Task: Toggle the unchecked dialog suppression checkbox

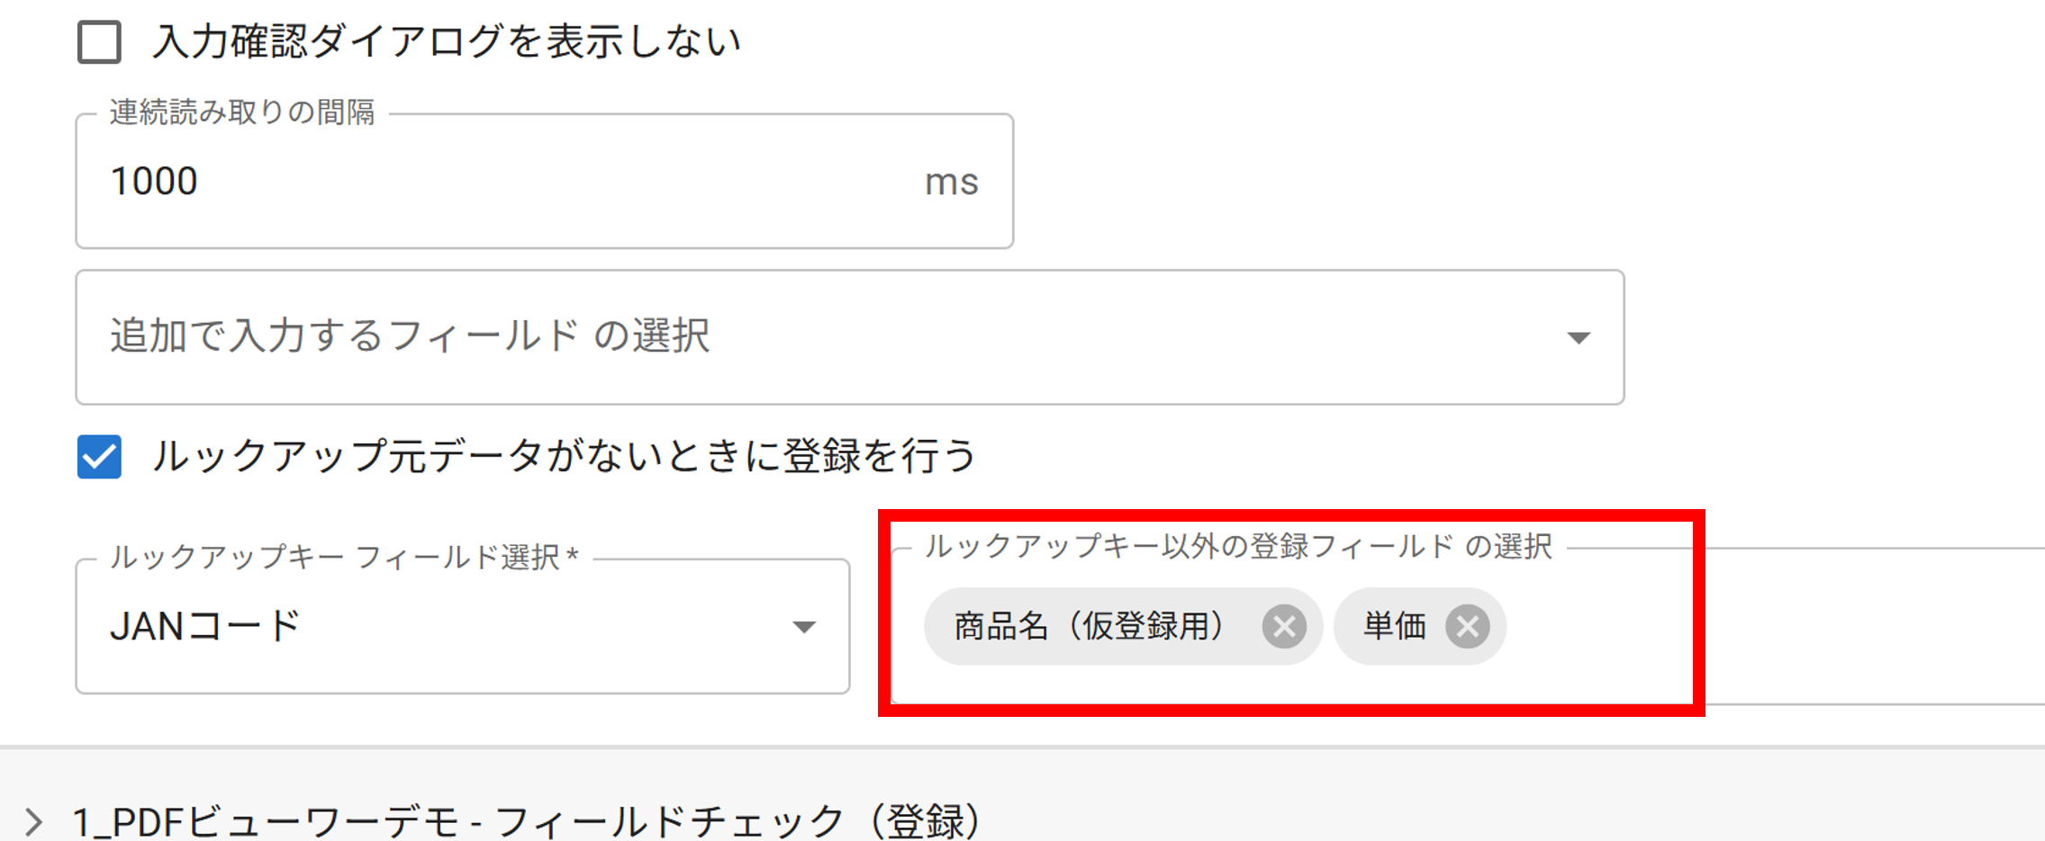Action: click(x=99, y=40)
